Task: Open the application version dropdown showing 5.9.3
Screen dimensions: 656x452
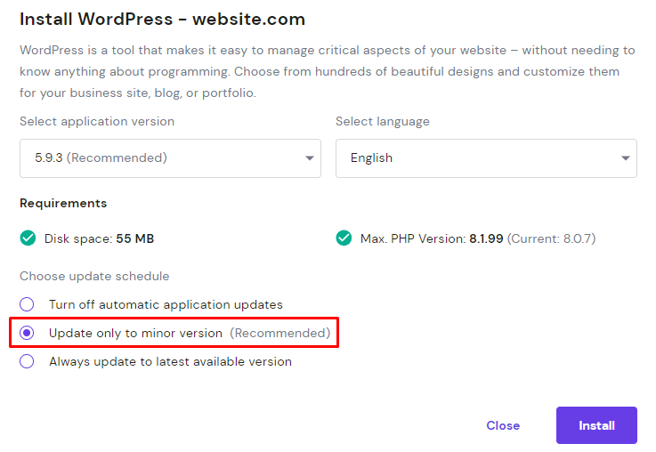Action: tap(169, 157)
